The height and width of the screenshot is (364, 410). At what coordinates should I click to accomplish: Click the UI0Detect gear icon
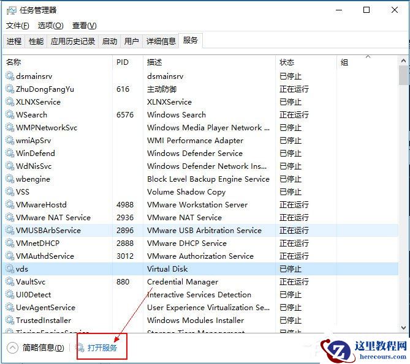(10, 295)
